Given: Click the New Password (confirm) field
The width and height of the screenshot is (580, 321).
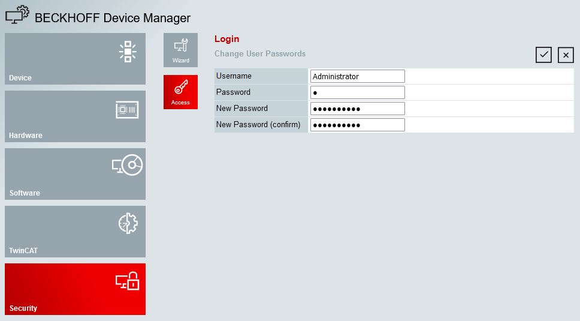Looking at the screenshot, I should pyautogui.click(x=357, y=125).
